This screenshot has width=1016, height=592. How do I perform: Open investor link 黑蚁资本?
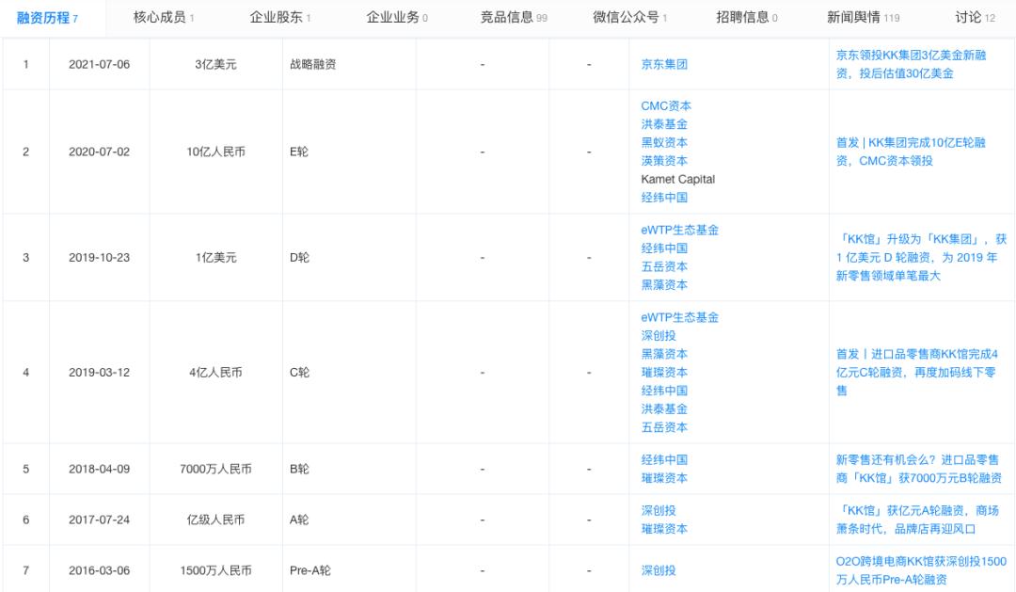[x=664, y=142]
